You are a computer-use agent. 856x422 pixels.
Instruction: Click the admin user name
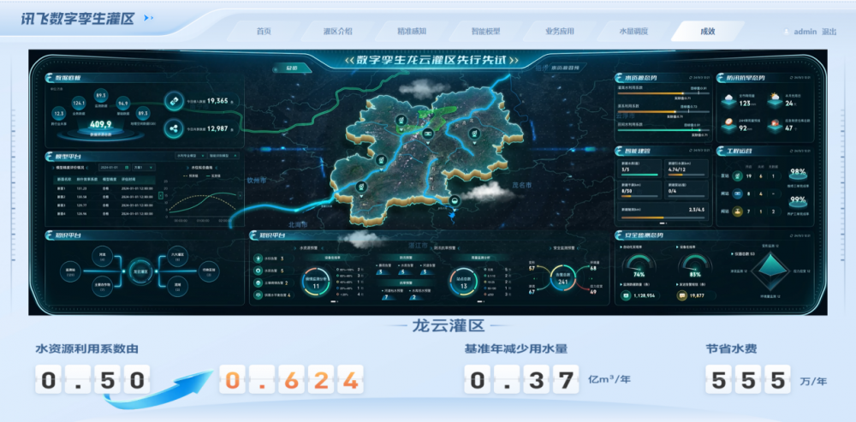(805, 32)
